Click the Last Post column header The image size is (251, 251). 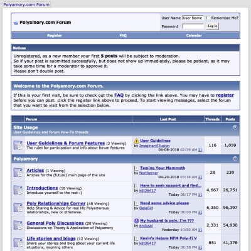click(x=168, y=119)
